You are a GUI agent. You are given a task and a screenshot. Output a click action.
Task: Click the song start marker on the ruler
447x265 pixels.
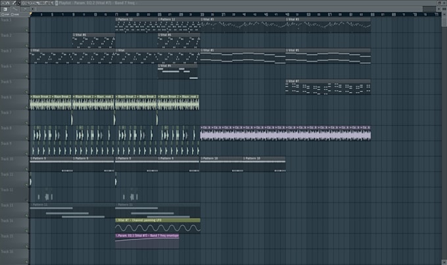point(31,14)
